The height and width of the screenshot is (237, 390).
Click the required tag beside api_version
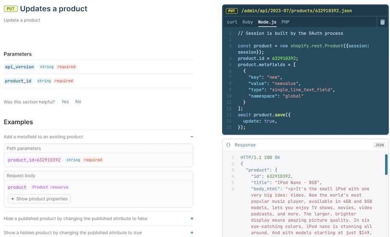66,66
